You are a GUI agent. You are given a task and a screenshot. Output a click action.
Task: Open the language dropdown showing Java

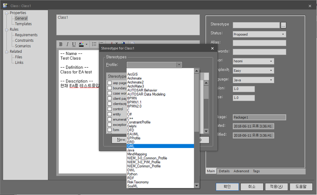[x=254, y=80]
